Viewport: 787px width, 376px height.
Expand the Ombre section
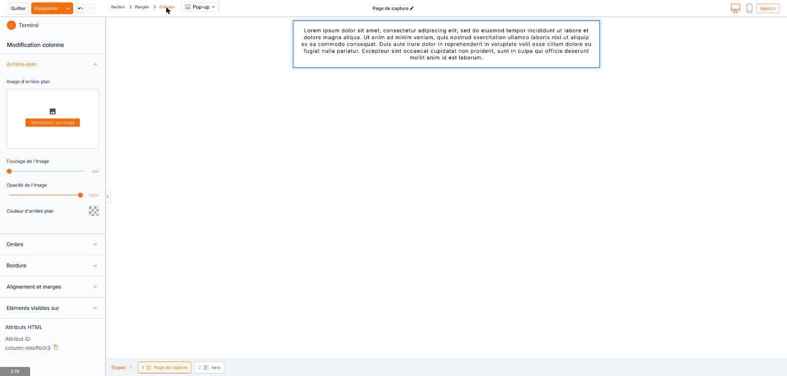point(52,244)
